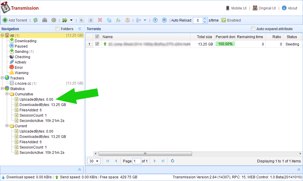Open the page size dropdown showing 30
This screenshot has height=181, width=303.
[94, 161]
